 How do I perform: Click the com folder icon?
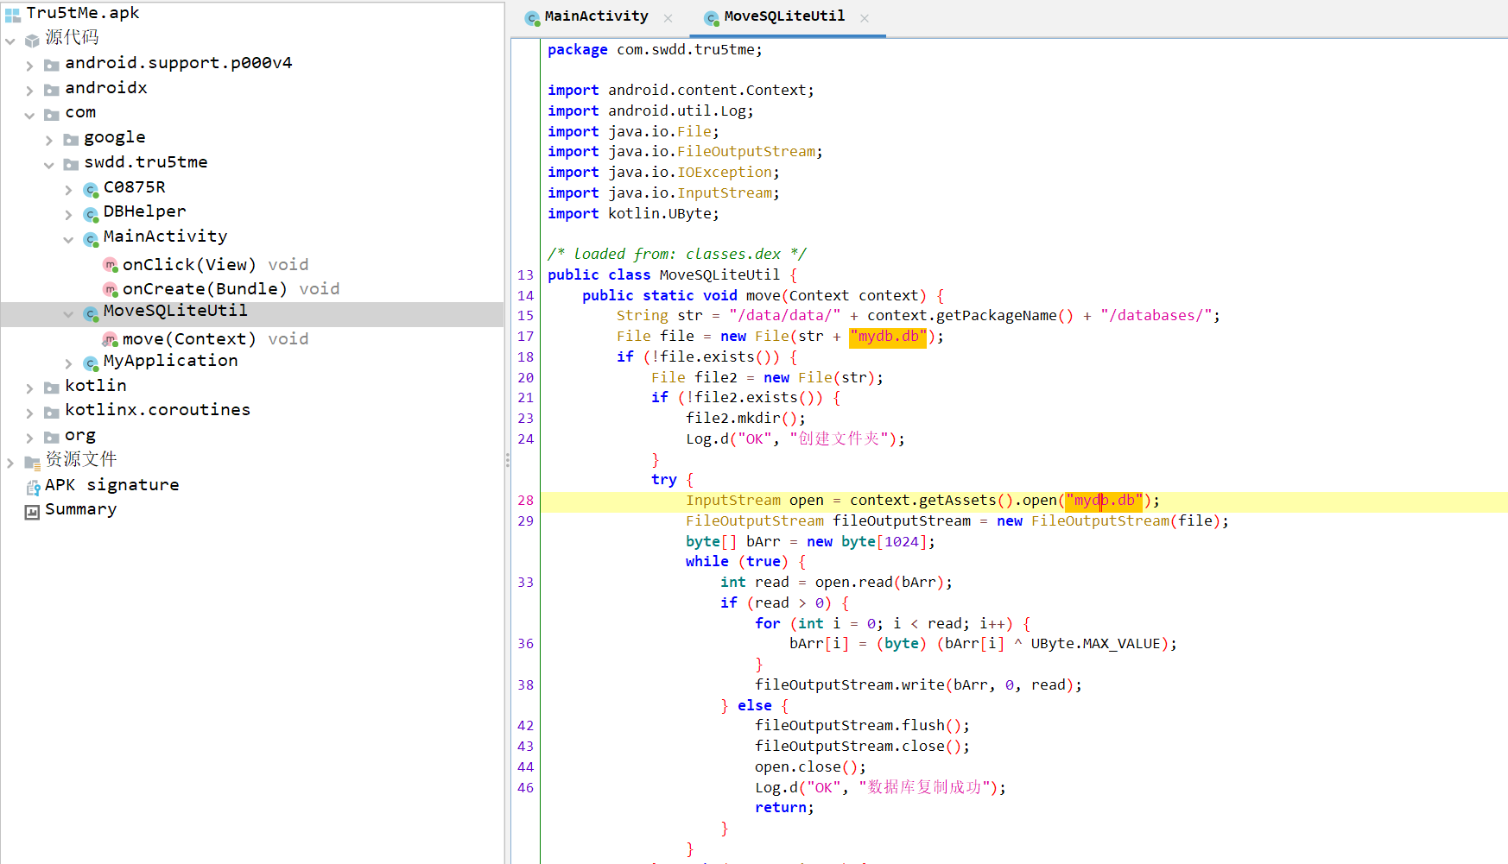(52, 115)
